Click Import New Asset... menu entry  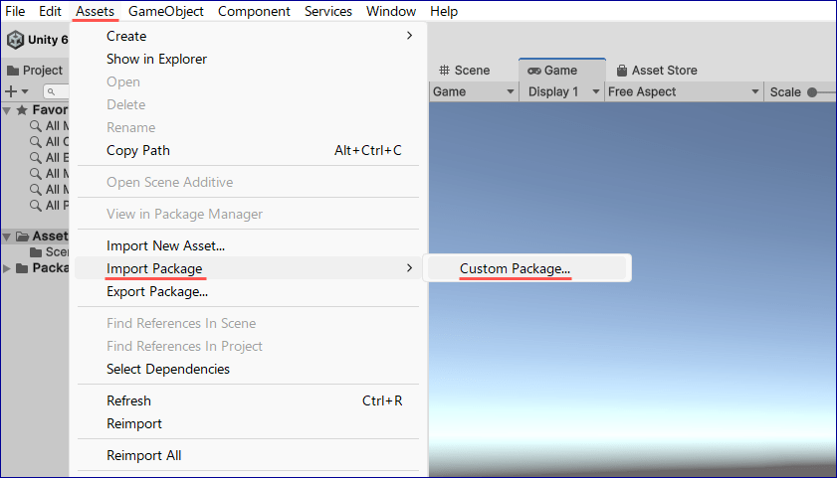(165, 245)
